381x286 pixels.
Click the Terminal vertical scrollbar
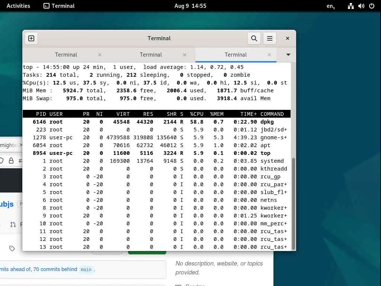tap(293, 204)
